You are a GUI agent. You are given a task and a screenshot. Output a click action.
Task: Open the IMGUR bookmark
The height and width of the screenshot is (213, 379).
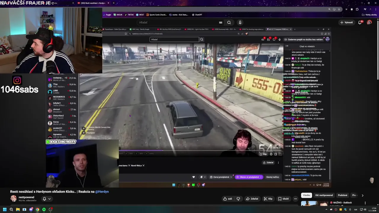tap(118, 15)
